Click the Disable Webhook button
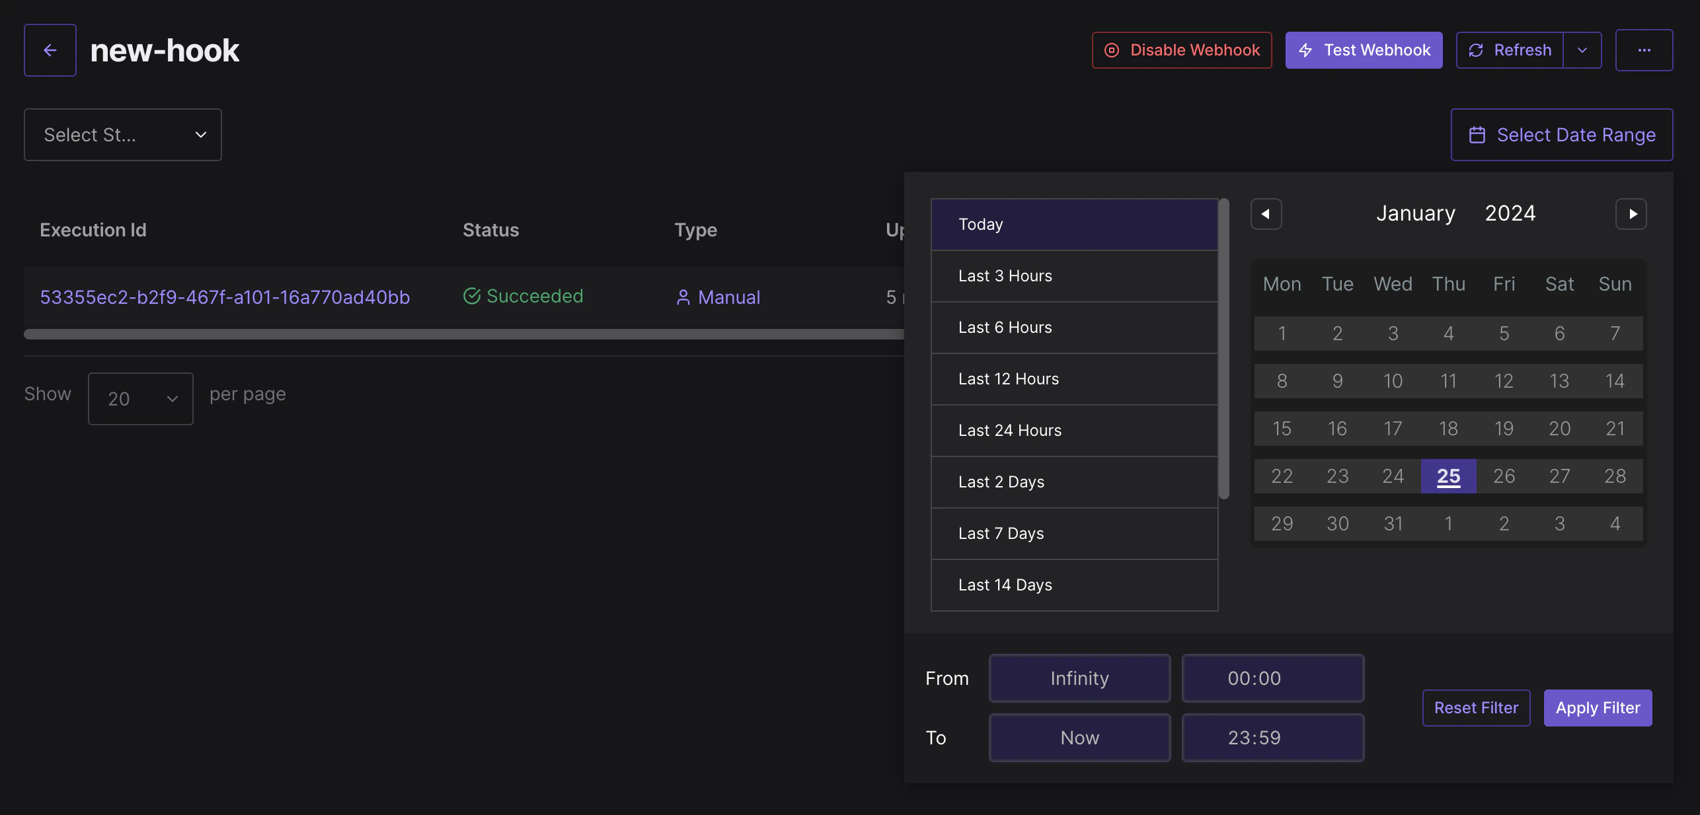This screenshot has height=815, width=1700. click(x=1182, y=50)
